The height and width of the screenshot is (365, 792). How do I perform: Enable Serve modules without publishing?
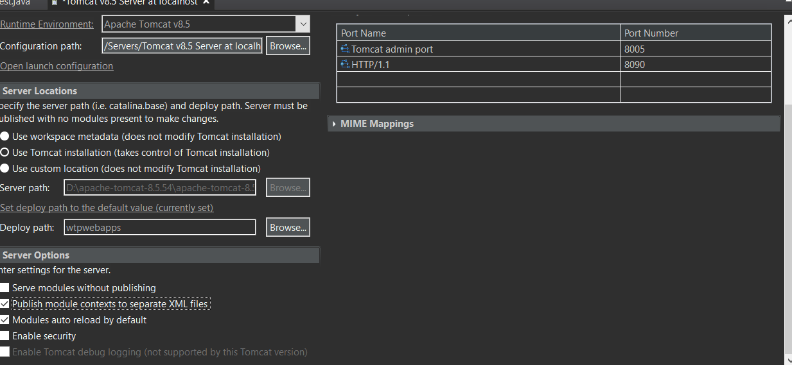pyautogui.click(x=5, y=288)
